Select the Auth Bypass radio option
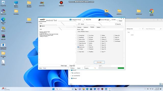Image resolution: width=163 pixels, height=91 pixels. coord(114,41)
